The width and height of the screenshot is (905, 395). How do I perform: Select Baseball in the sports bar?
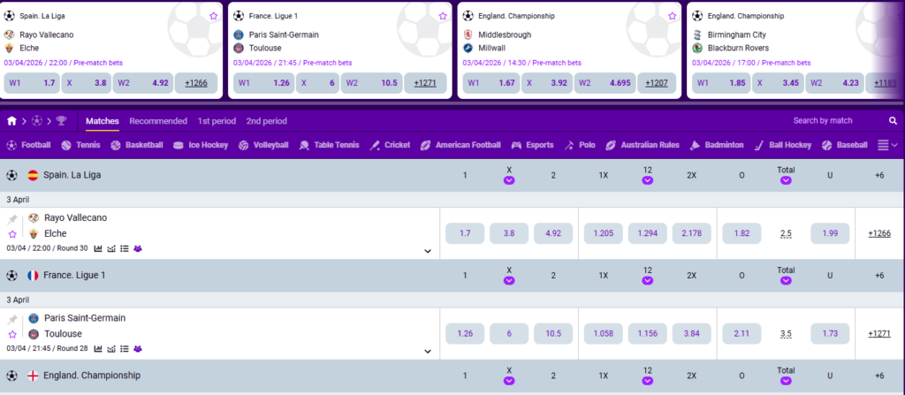tap(844, 145)
